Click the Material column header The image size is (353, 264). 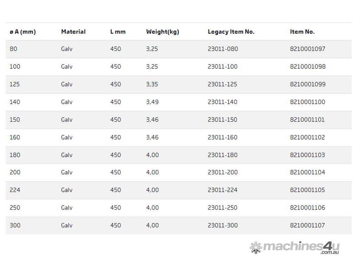[x=73, y=32]
